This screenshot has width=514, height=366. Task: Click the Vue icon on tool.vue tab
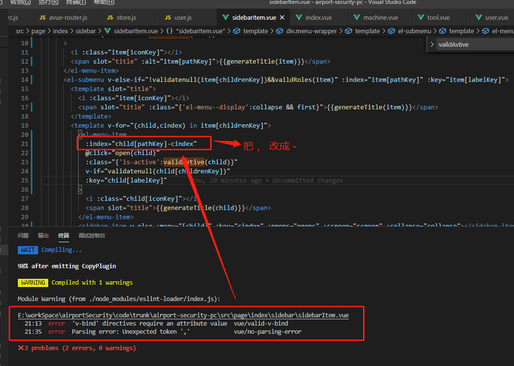pyautogui.click(x=421, y=17)
